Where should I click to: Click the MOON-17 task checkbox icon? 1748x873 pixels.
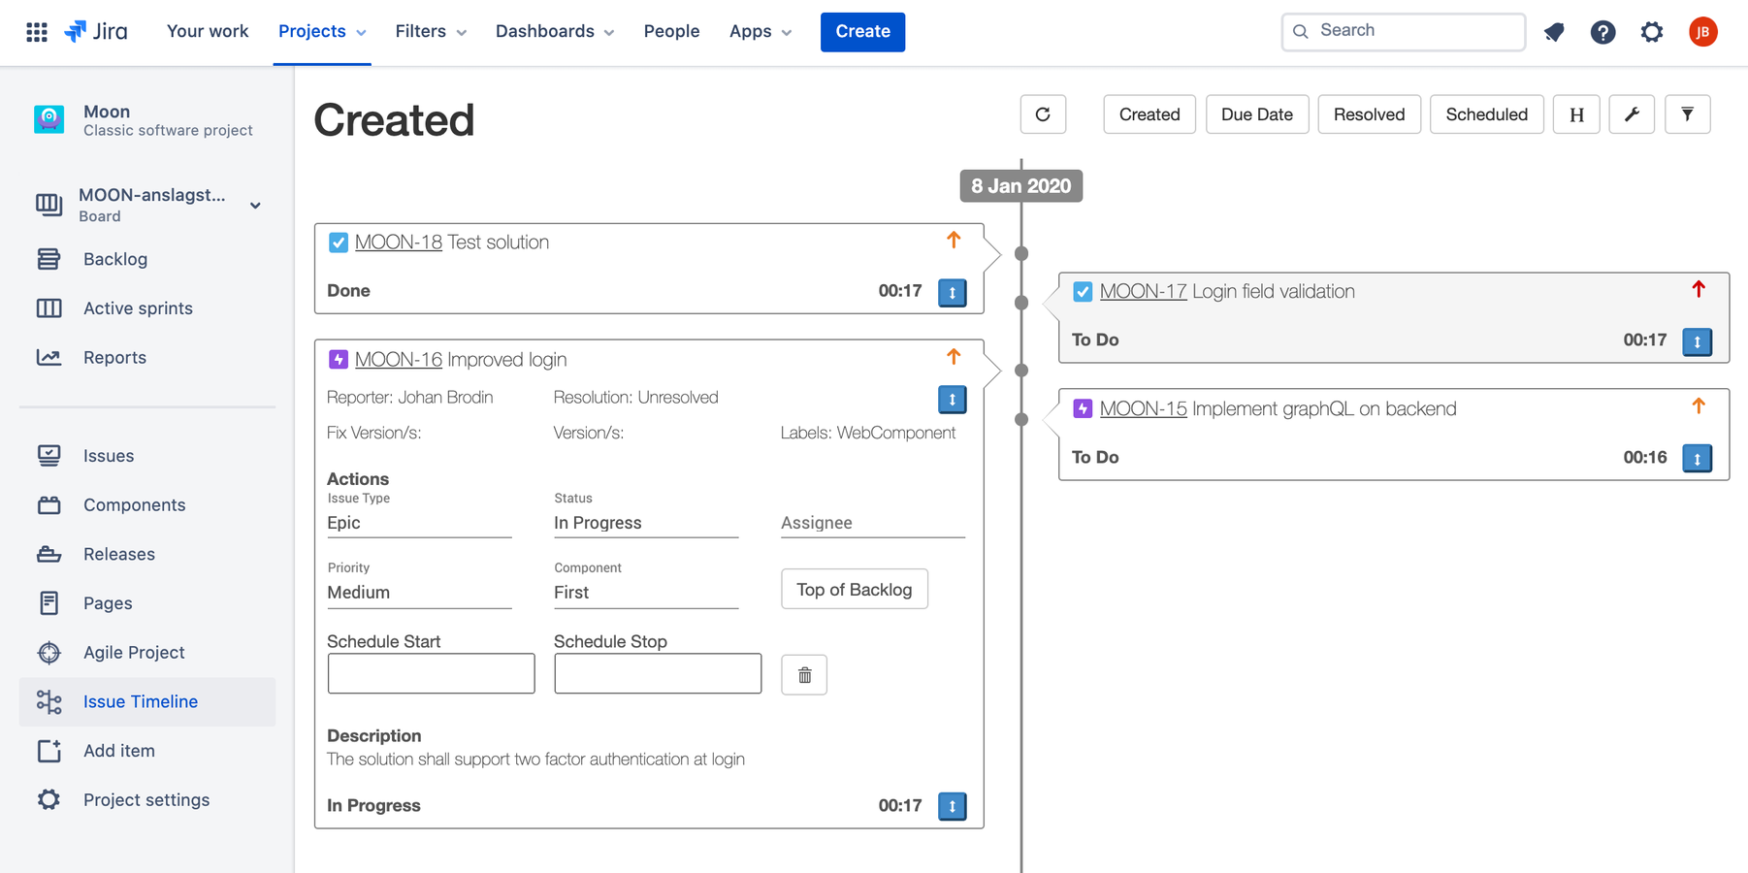1083,292
